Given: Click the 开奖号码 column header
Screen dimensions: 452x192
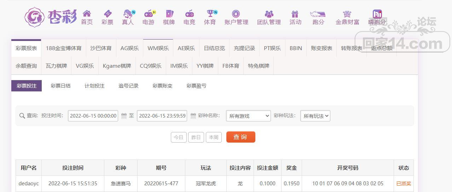Looking at the screenshot, I should coord(348,168).
